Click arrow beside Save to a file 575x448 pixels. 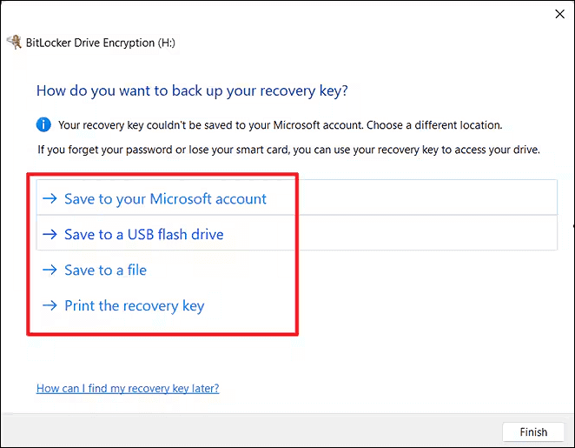(x=49, y=271)
